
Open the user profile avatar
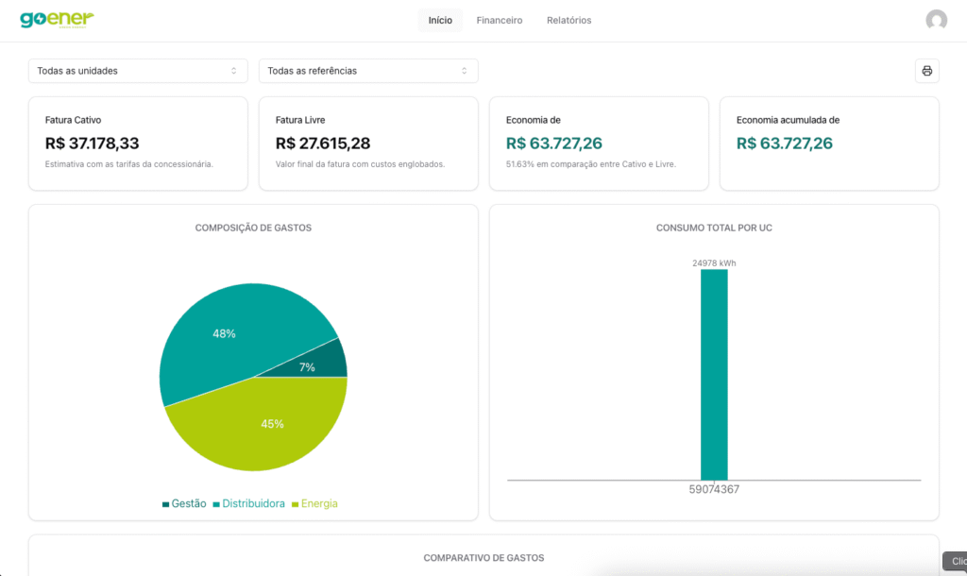point(936,20)
